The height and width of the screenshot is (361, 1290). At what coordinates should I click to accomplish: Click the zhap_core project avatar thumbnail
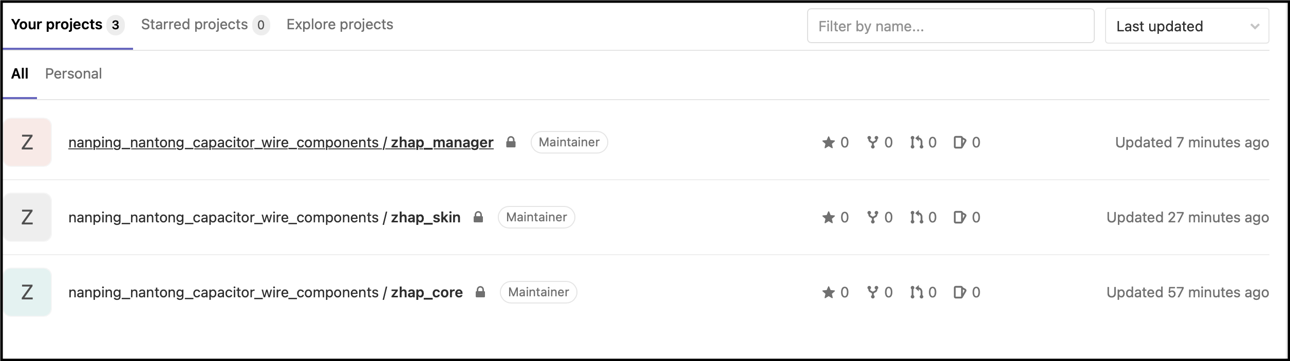27,292
